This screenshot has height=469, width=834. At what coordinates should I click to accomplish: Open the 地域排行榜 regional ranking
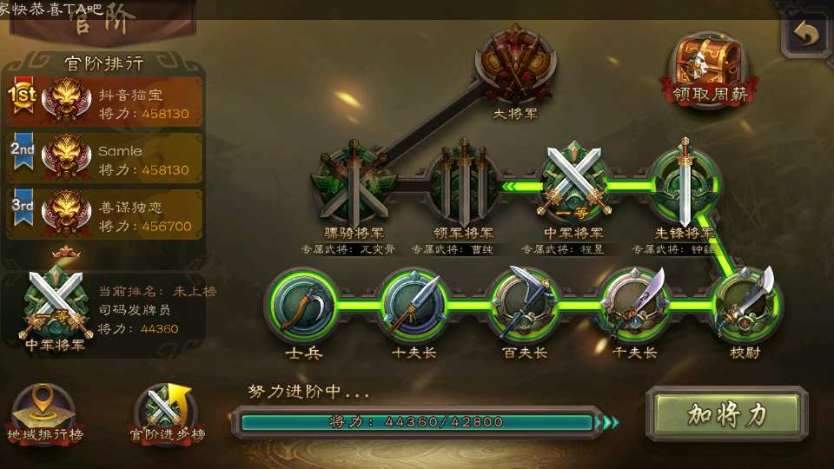coord(44,415)
